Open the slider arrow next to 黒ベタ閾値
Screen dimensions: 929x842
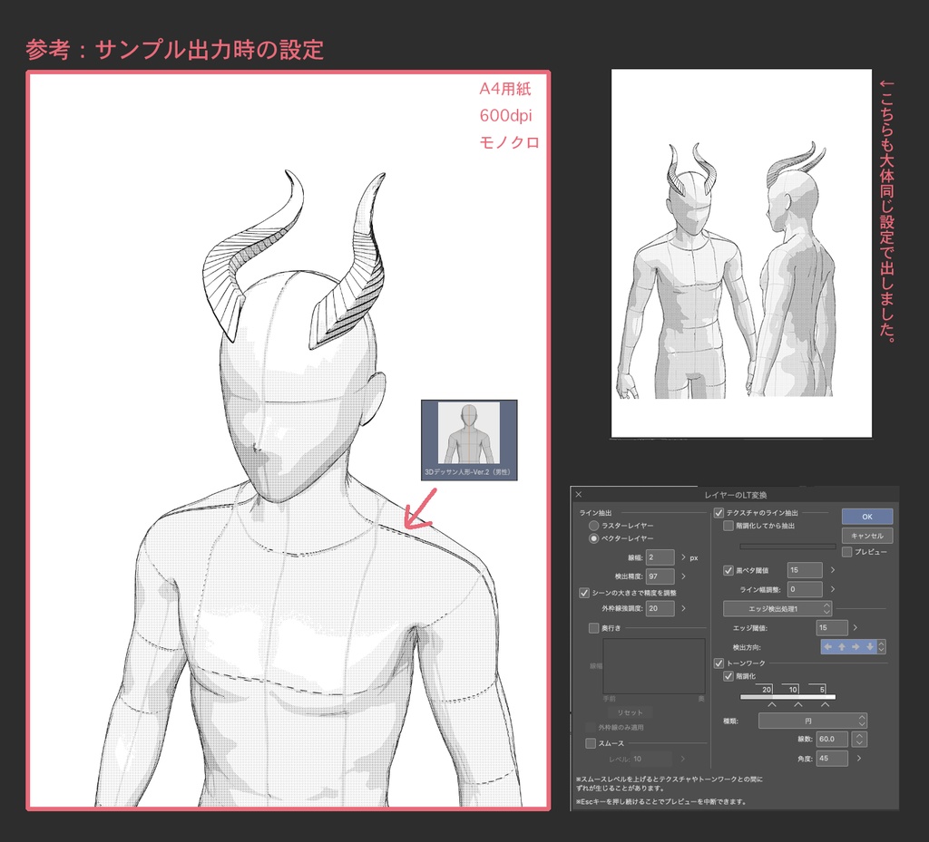(832, 570)
